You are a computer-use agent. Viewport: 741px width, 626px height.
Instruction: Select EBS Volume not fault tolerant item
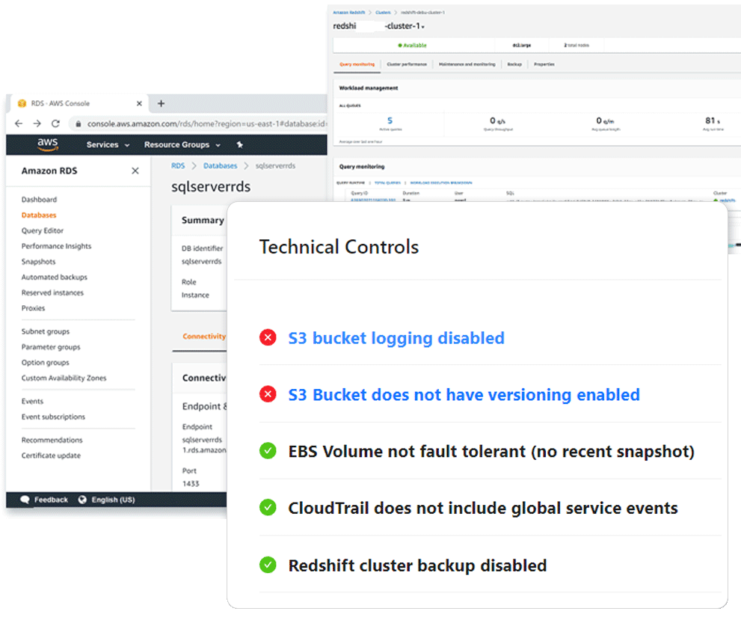491,452
